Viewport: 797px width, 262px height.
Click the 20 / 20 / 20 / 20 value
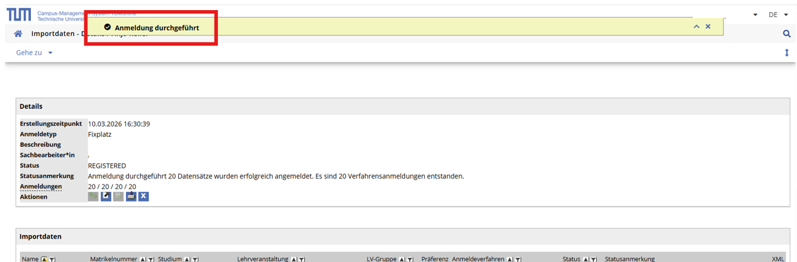pyautogui.click(x=112, y=187)
